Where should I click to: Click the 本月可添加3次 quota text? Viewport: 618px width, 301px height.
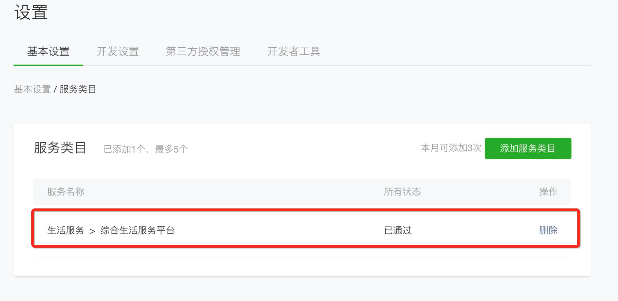coord(451,148)
